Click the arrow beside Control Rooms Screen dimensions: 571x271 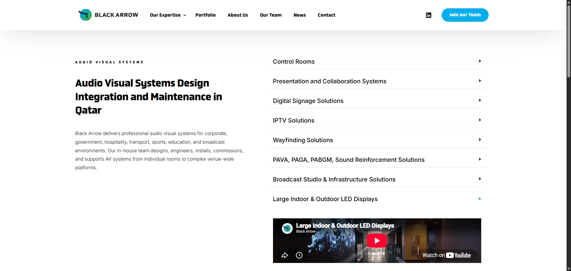coord(480,61)
